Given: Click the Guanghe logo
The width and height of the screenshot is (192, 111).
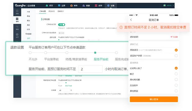Looking at the screenshot, I should tap(20, 6).
